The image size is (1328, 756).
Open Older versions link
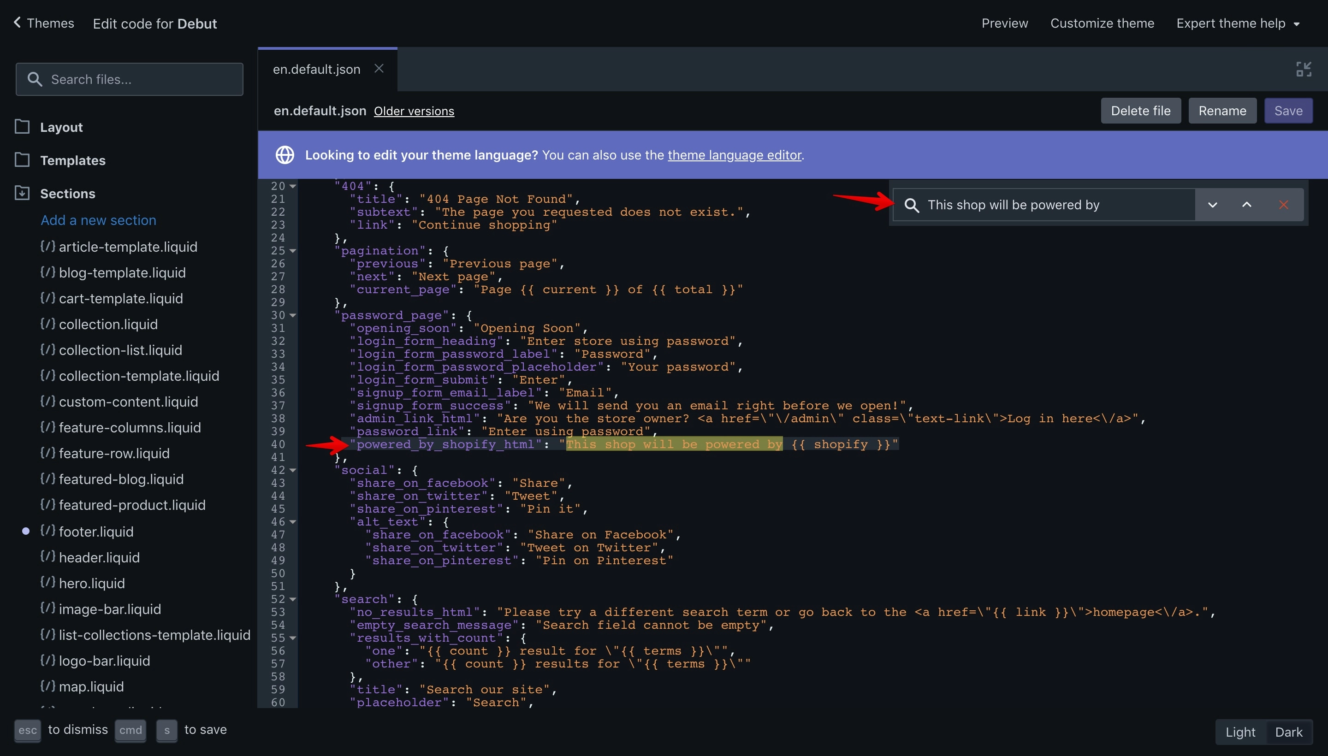coord(414,111)
